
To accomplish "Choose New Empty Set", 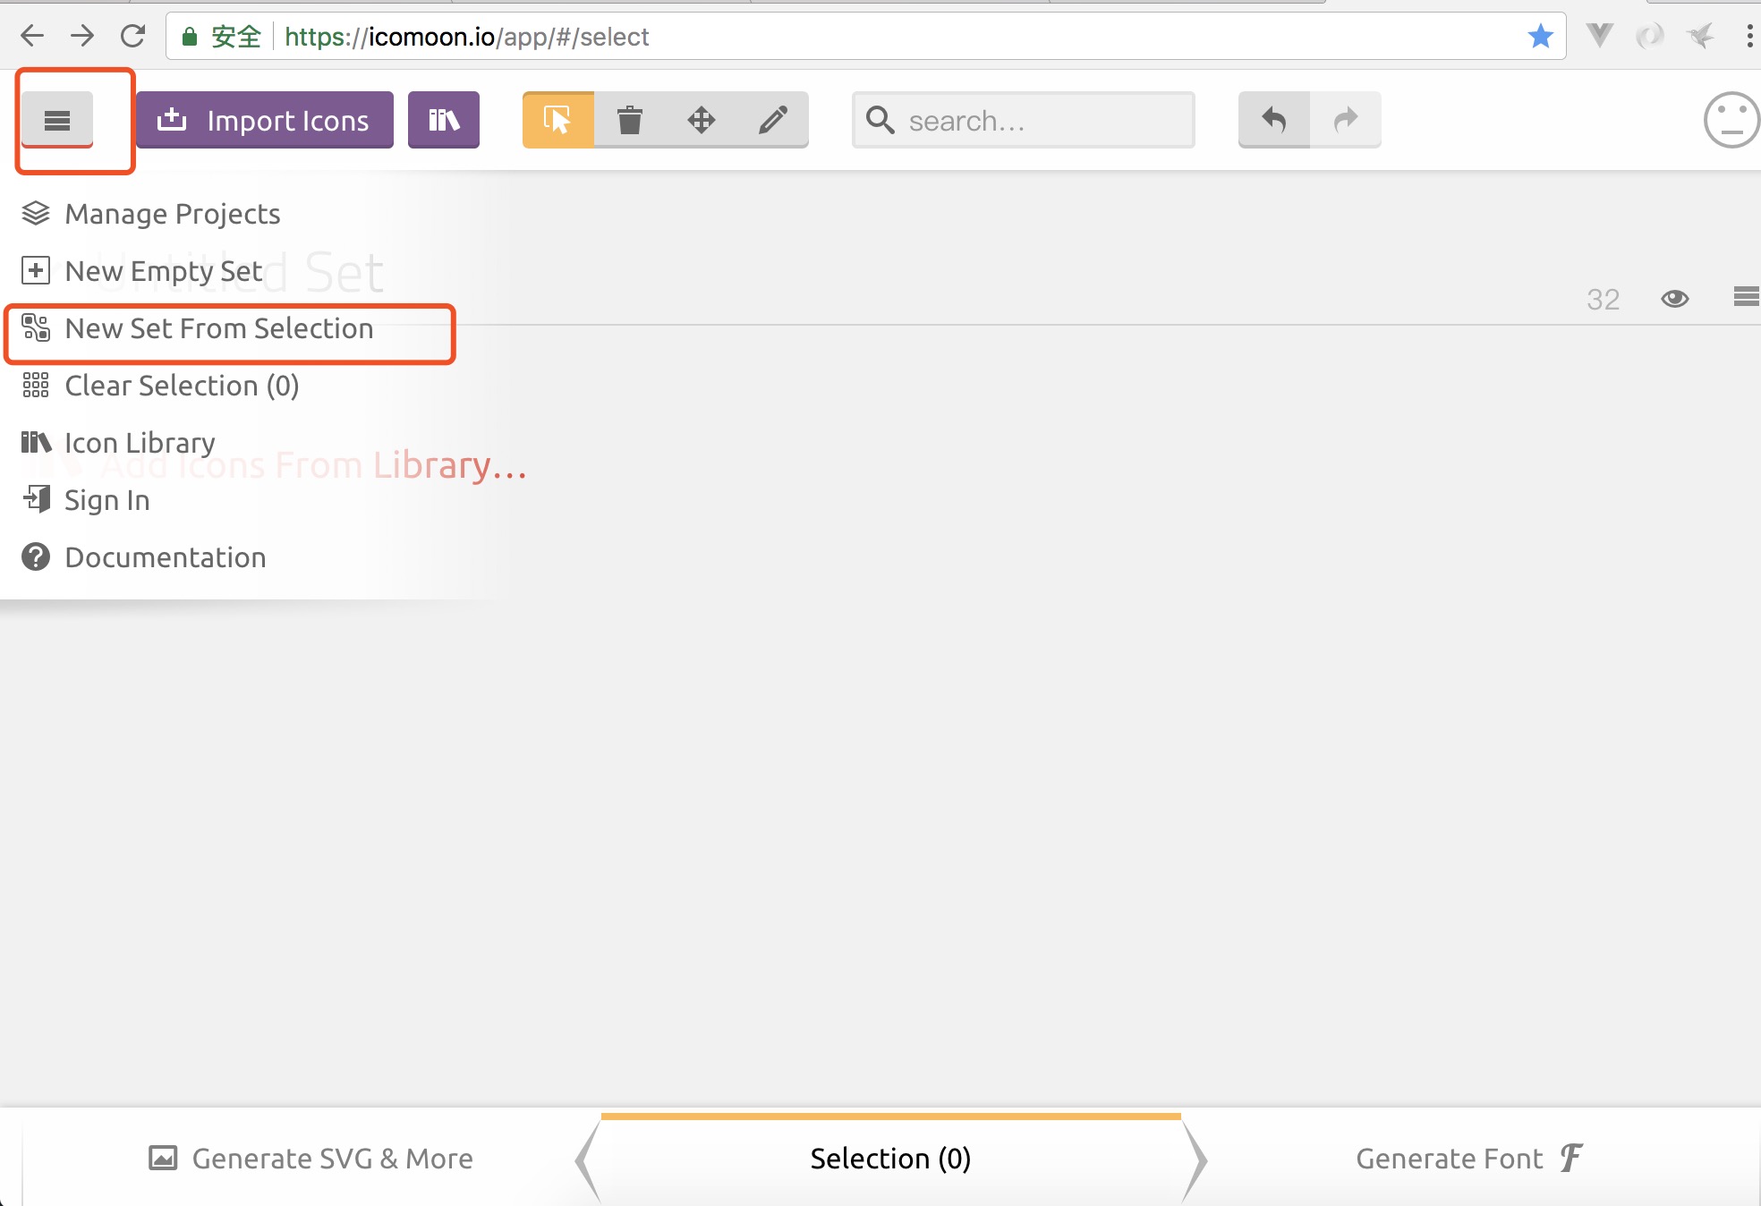I will [142, 271].
